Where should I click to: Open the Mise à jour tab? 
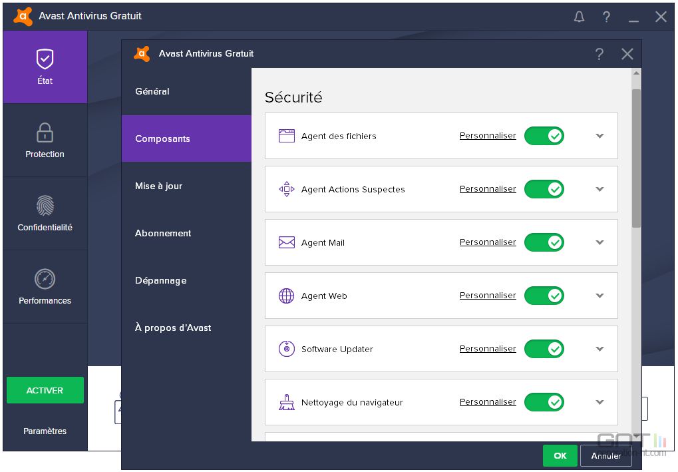pos(186,186)
